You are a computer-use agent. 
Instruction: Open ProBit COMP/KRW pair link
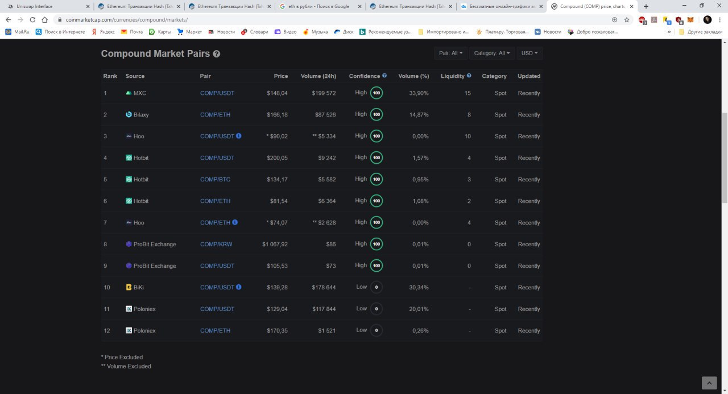click(216, 244)
